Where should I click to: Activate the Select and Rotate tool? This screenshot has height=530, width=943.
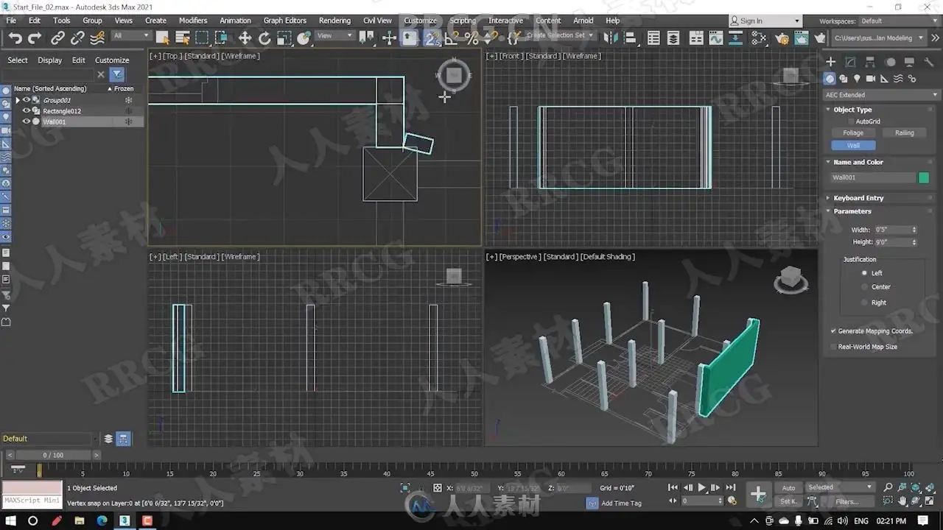[x=264, y=38]
